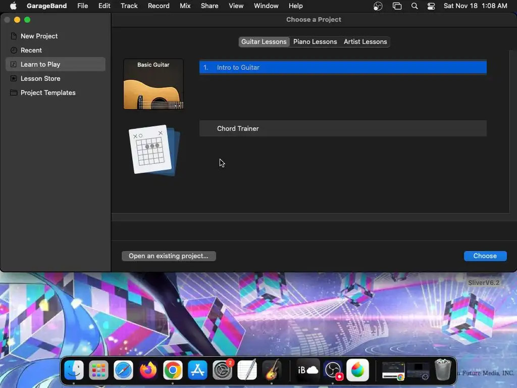517x388 pixels.
Task: Click the Project Templates folder icon
Action: (14, 93)
